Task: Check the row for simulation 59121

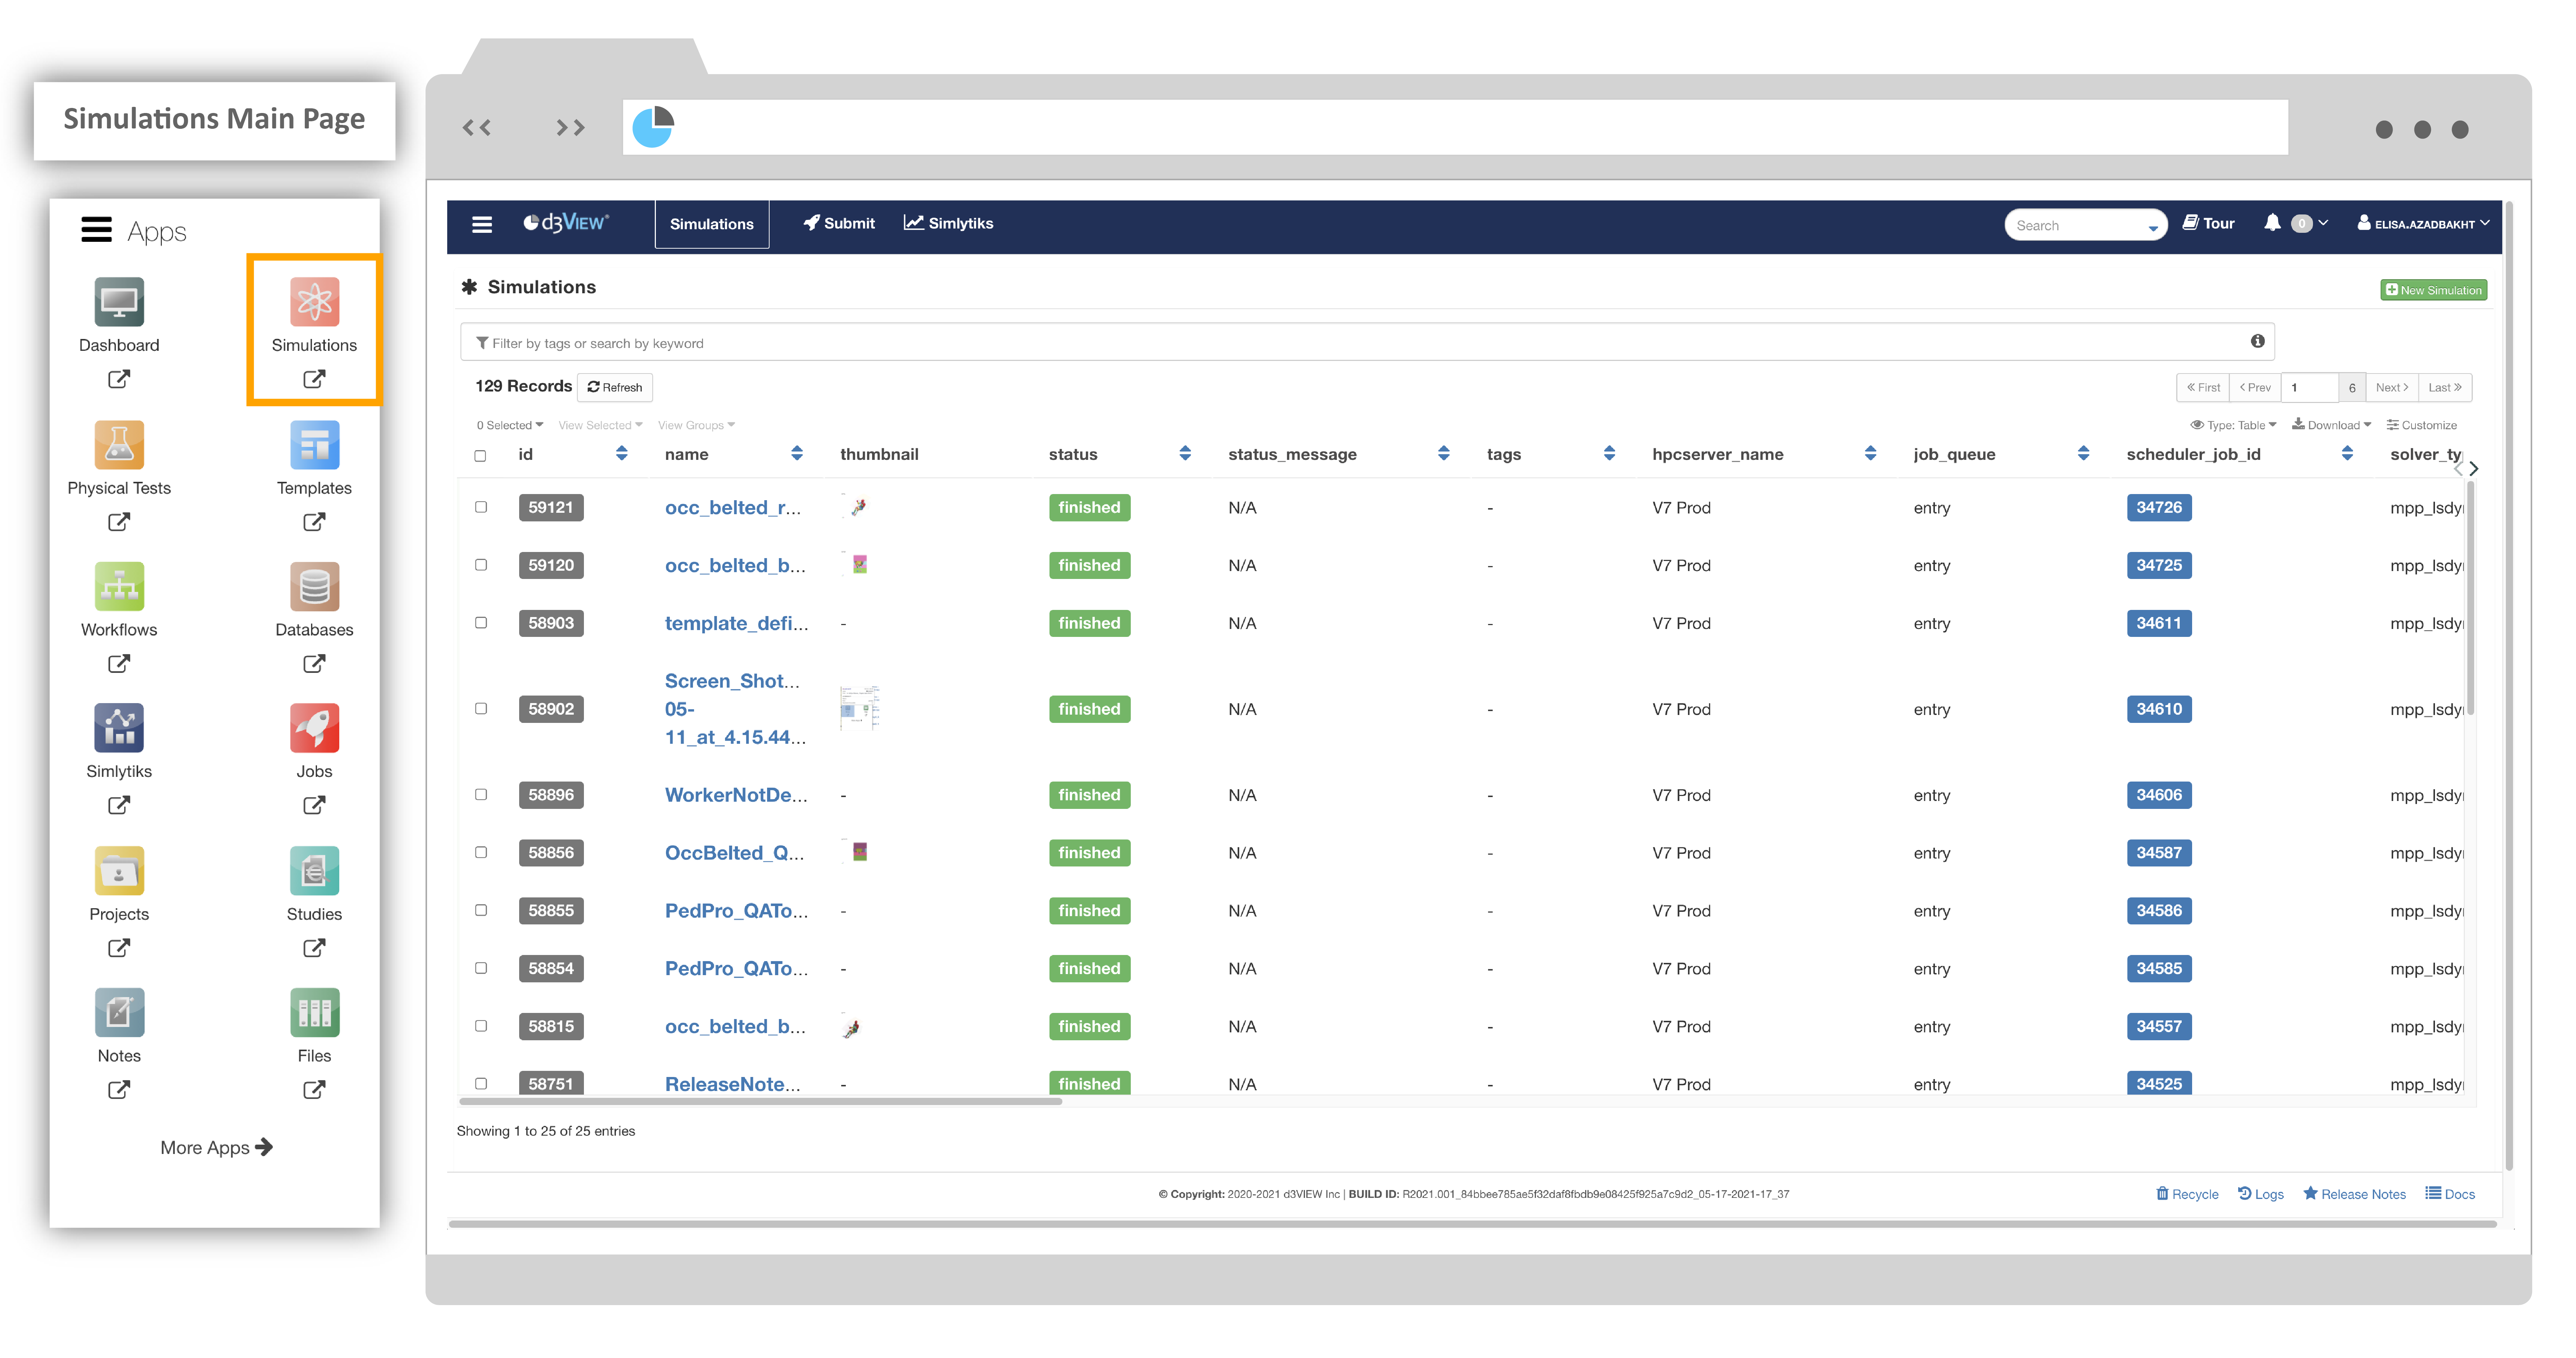Action: click(481, 507)
